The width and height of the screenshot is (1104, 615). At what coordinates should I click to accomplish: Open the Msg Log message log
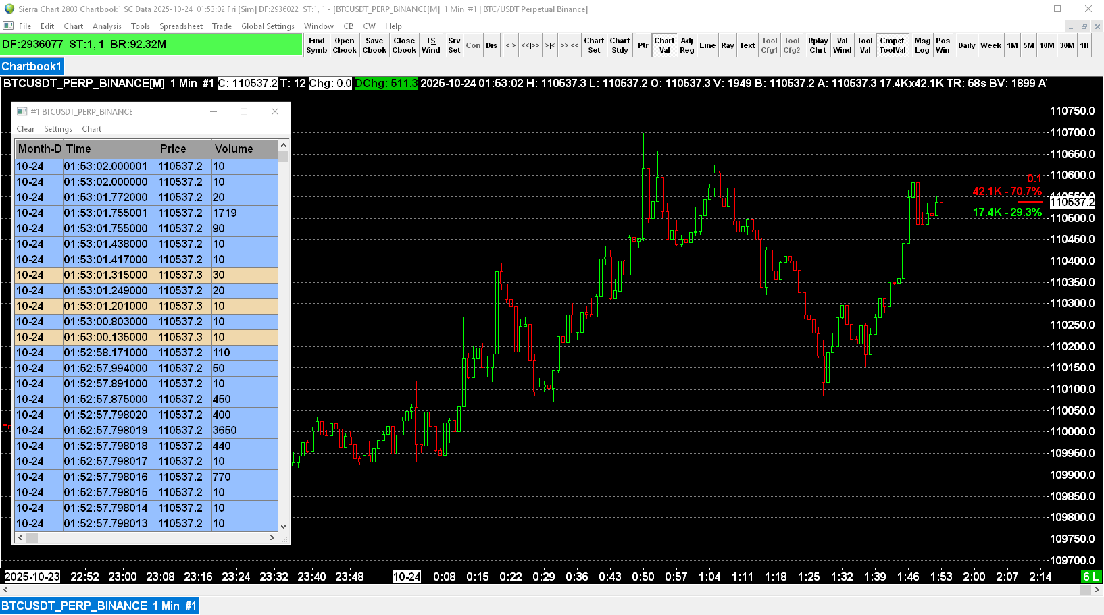(922, 45)
